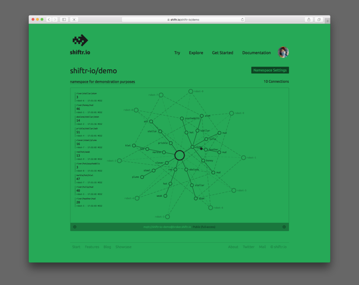Open the Safari share button
Screen dimensions: 359x285
309,19
